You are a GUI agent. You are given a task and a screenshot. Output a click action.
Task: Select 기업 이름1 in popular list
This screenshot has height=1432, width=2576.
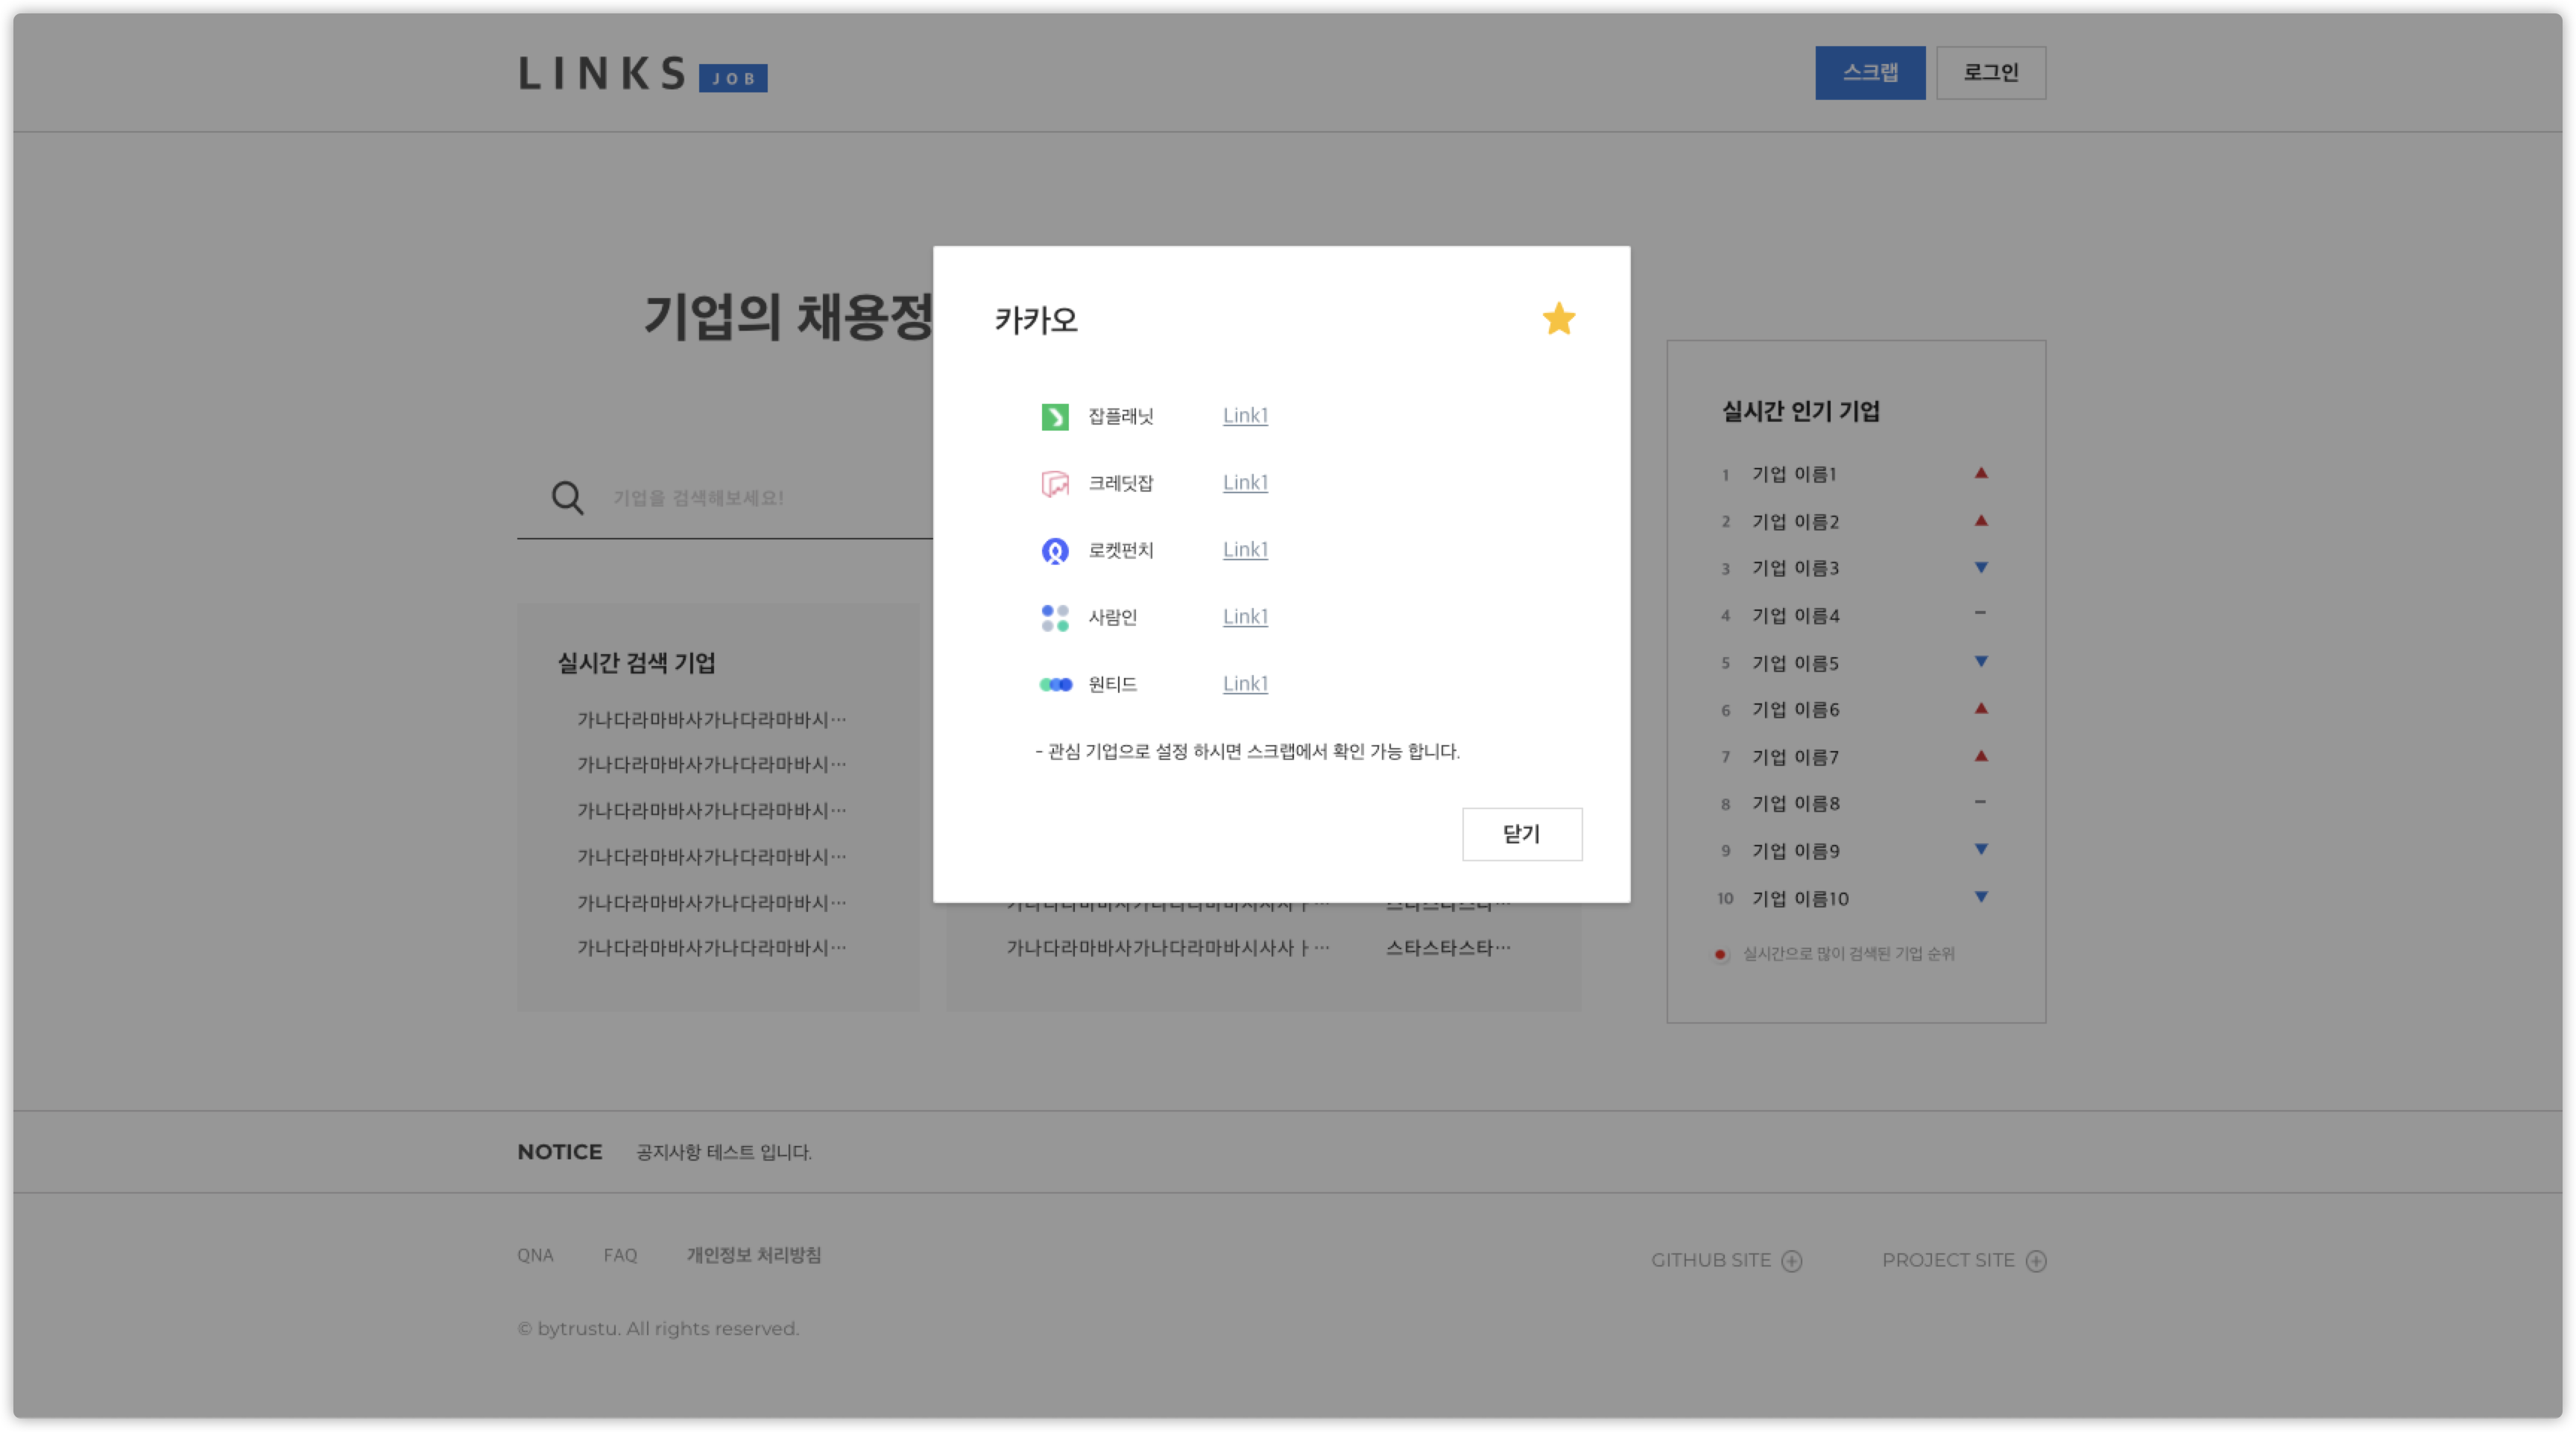pos(1794,475)
